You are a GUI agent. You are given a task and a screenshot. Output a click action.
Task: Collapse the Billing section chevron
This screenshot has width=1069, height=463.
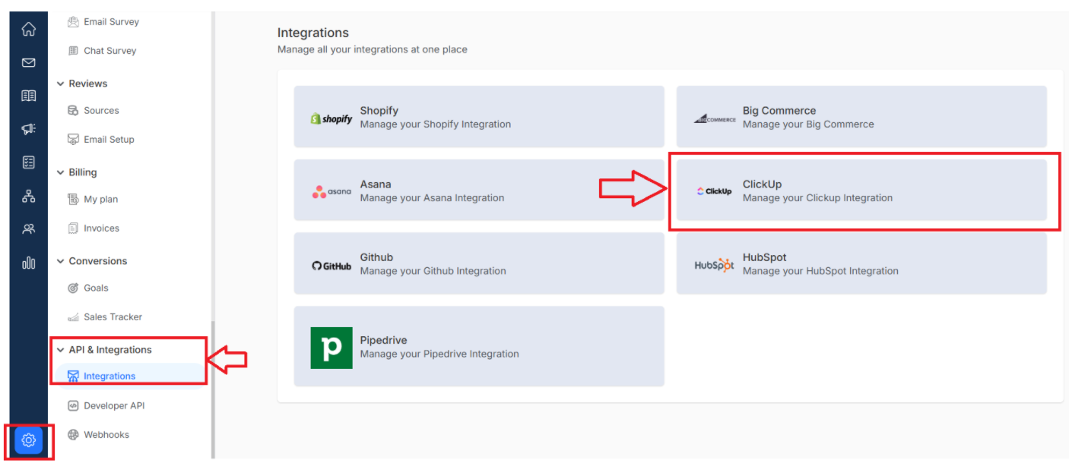click(x=61, y=173)
